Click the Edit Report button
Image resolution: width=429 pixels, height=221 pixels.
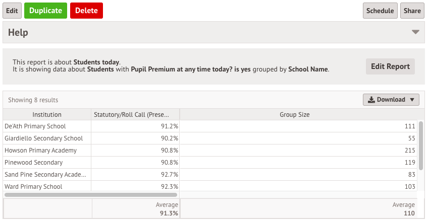(x=390, y=66)
